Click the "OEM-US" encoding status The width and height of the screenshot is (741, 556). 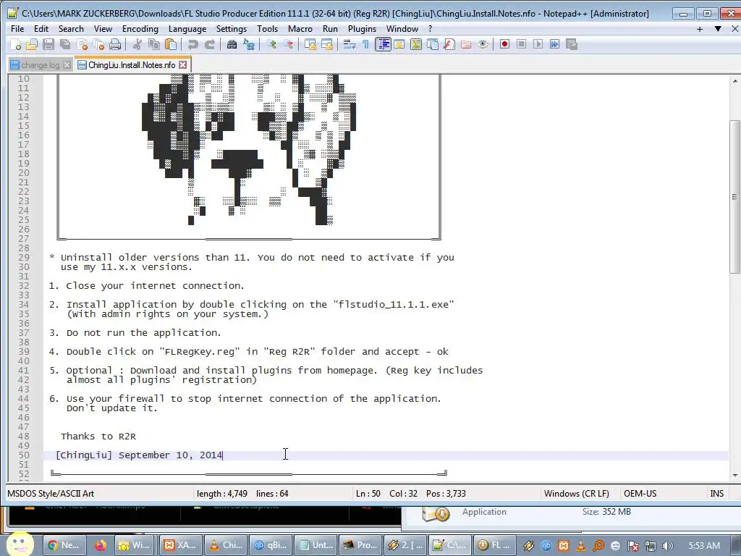pyautogui.click(x=640, y=494)
